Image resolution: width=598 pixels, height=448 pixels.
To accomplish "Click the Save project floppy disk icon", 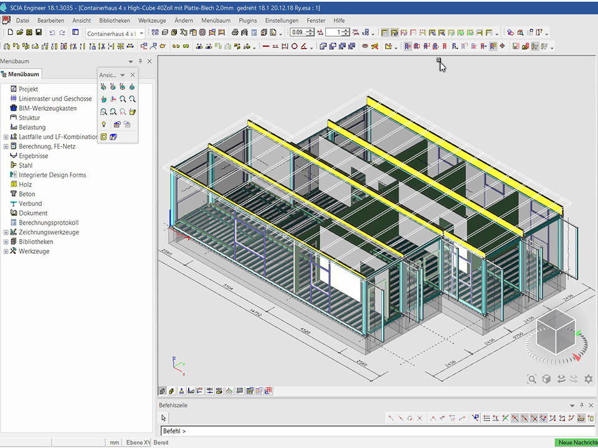I will click(39, 32).
